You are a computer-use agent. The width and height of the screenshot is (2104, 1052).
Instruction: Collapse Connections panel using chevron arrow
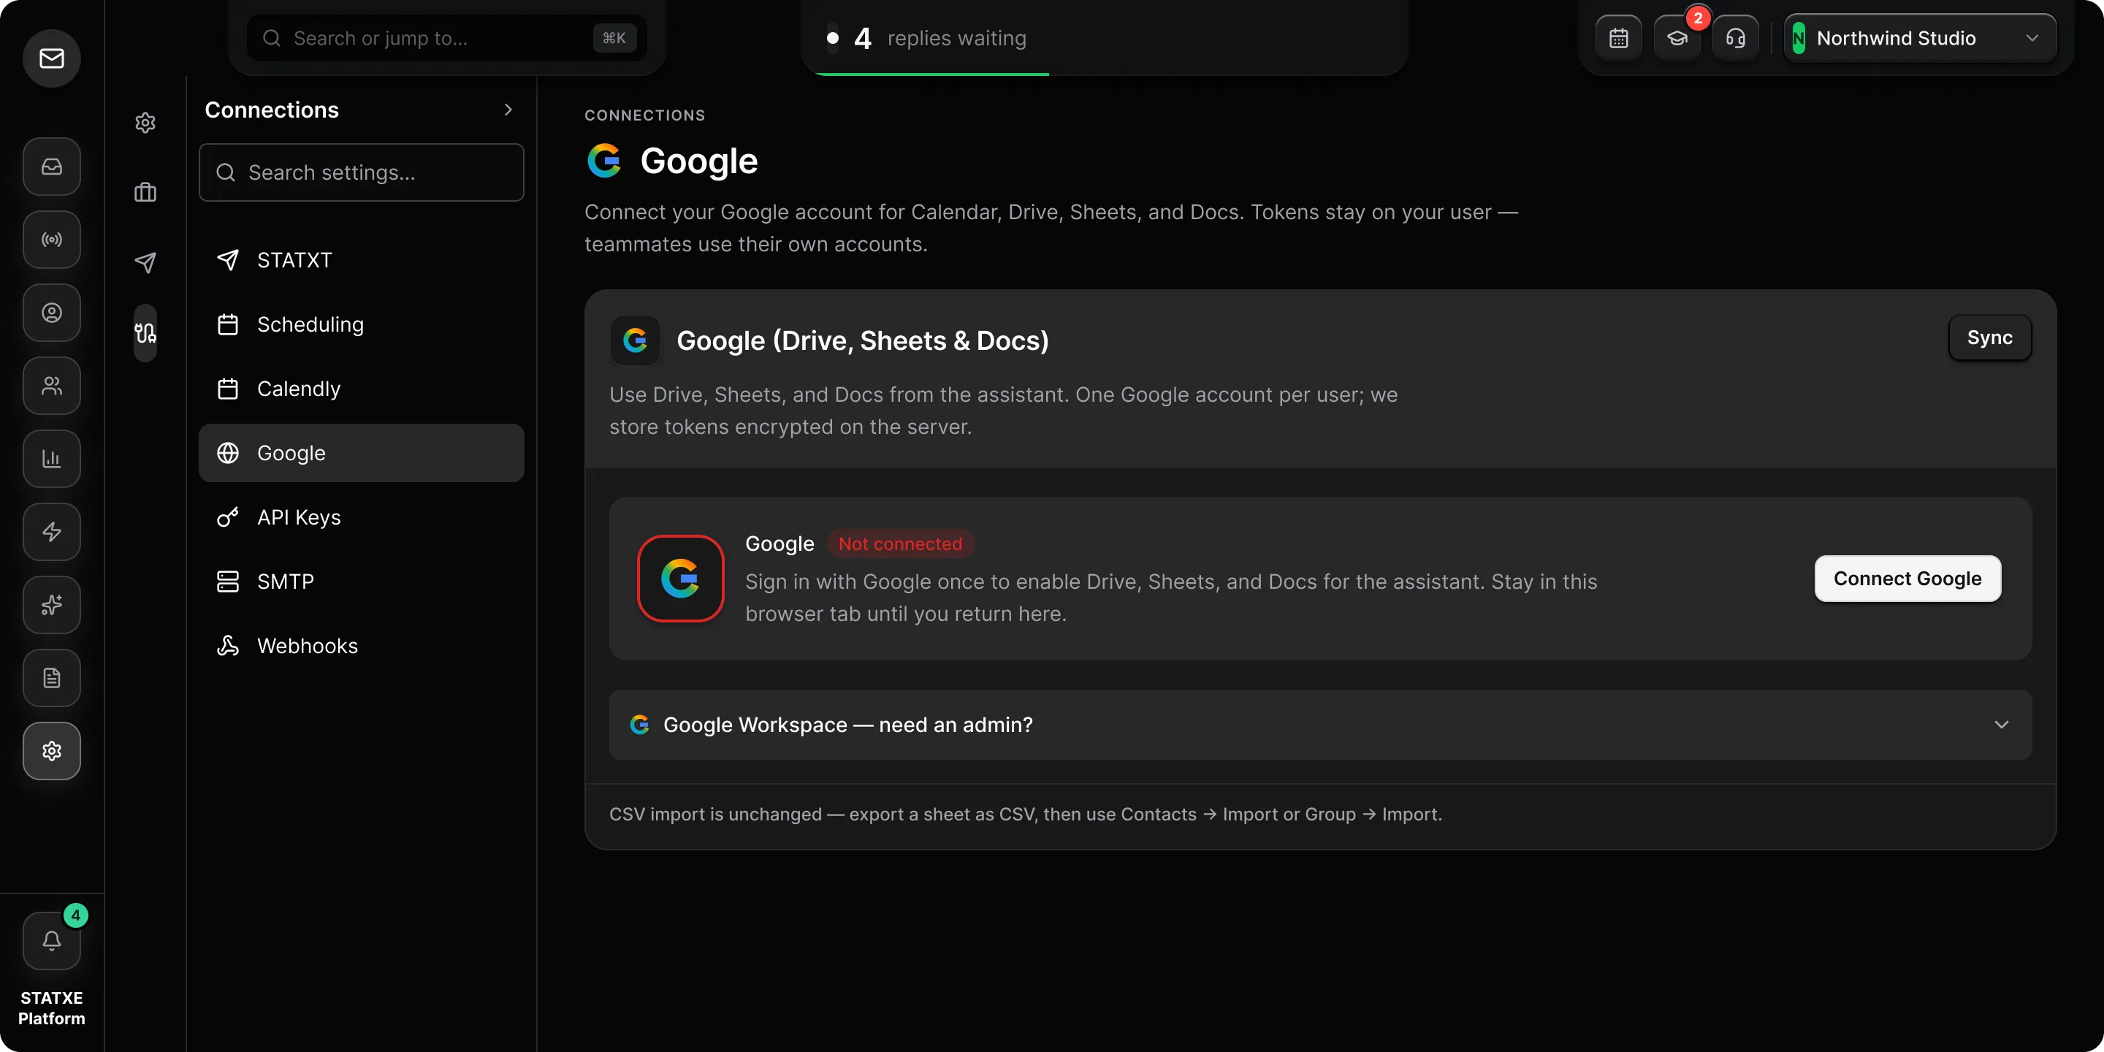508,110
